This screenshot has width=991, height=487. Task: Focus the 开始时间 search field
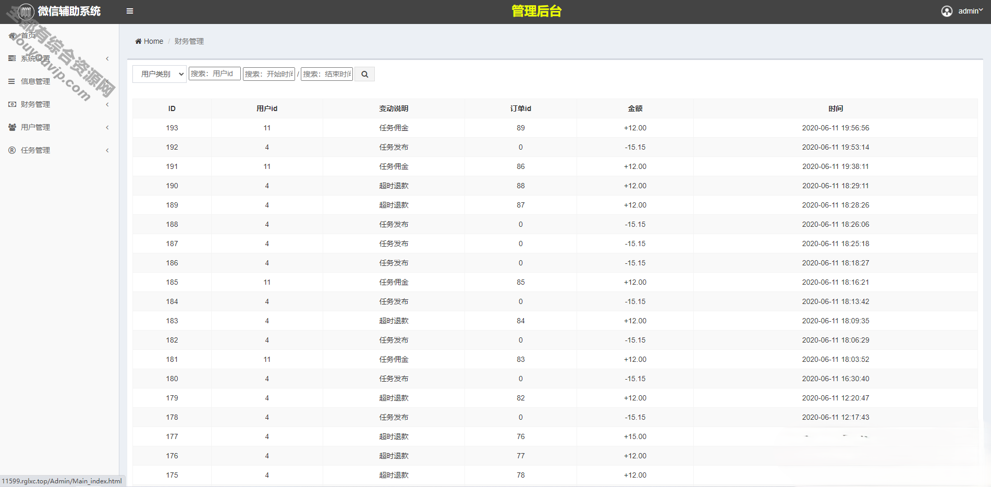(269, 74)
